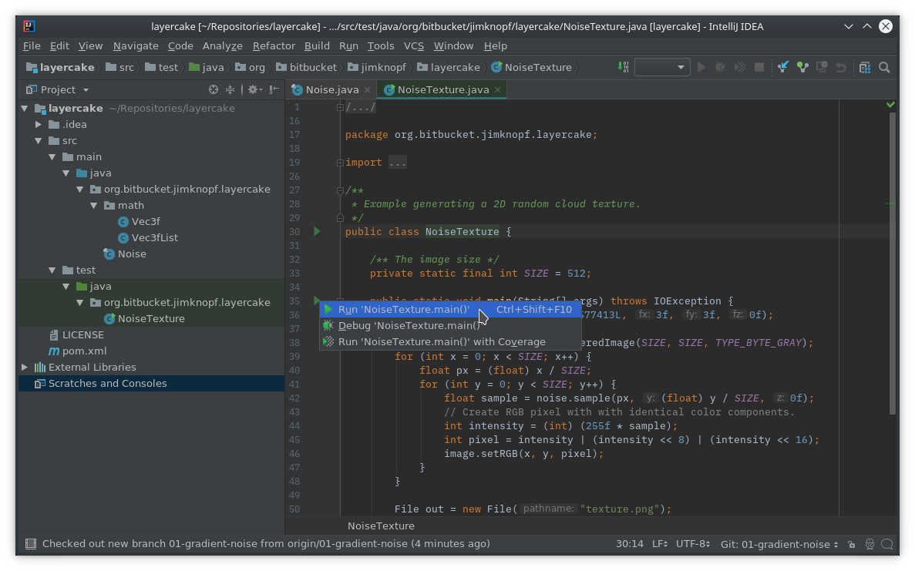Click the Search Everywhere magnifier icon
The image size is (915, 571).
(x=884, y=67)
